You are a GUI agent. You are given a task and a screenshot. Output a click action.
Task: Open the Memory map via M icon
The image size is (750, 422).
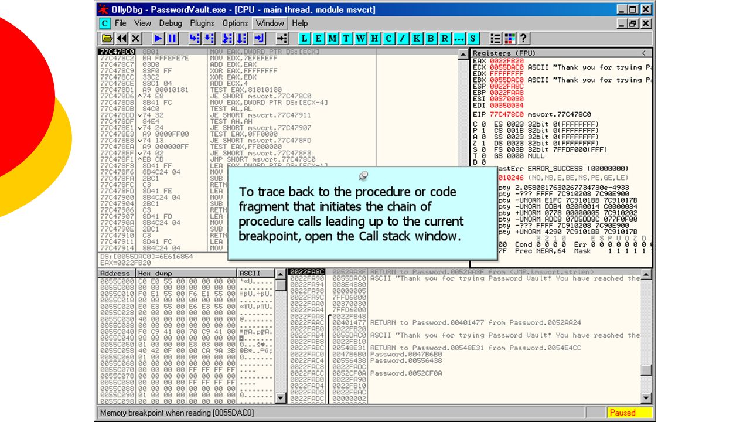(333, 39)
